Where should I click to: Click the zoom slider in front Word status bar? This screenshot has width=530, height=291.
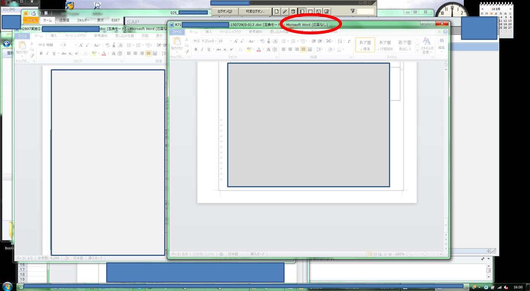point(424,254)
